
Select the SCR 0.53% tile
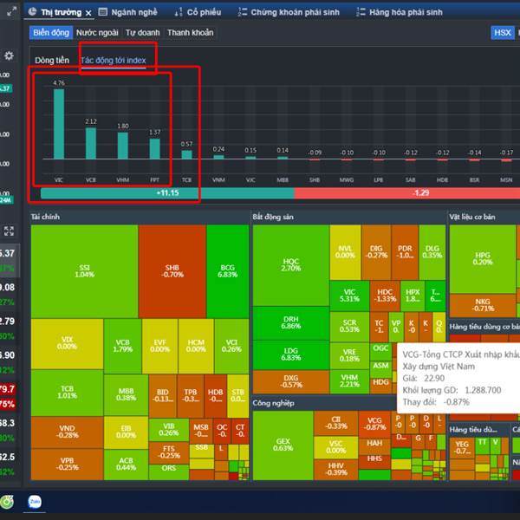click(349, 326)
